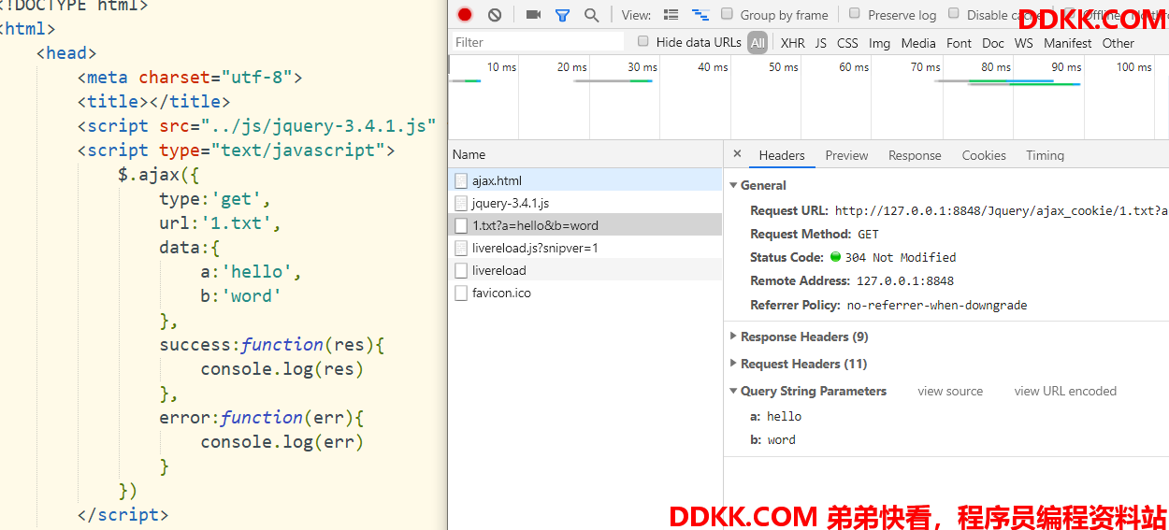
Task: Toggle the waterfall overview view icon
Action: tap(700, 15)
